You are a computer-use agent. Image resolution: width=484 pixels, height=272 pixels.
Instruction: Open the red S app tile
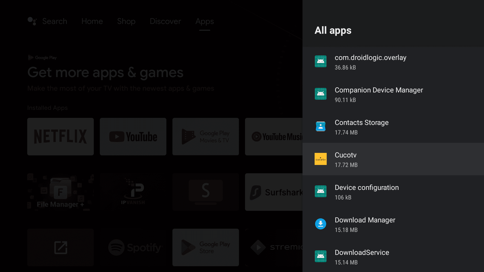click(206, 192)
